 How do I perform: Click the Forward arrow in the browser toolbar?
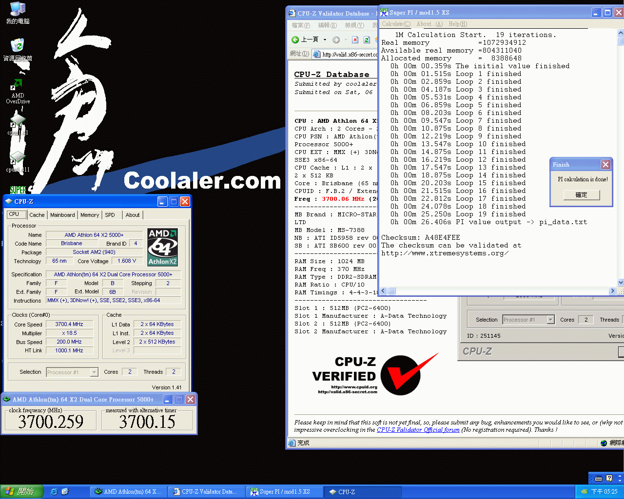[336, 39]
